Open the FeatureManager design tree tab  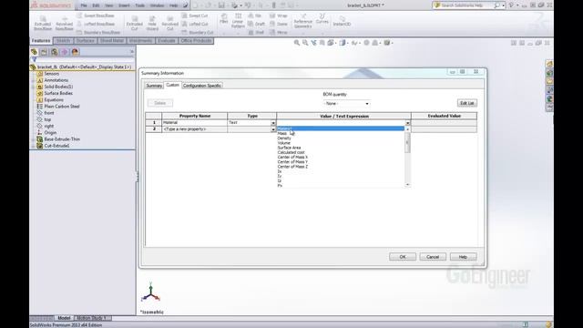(x=35, y=52)
